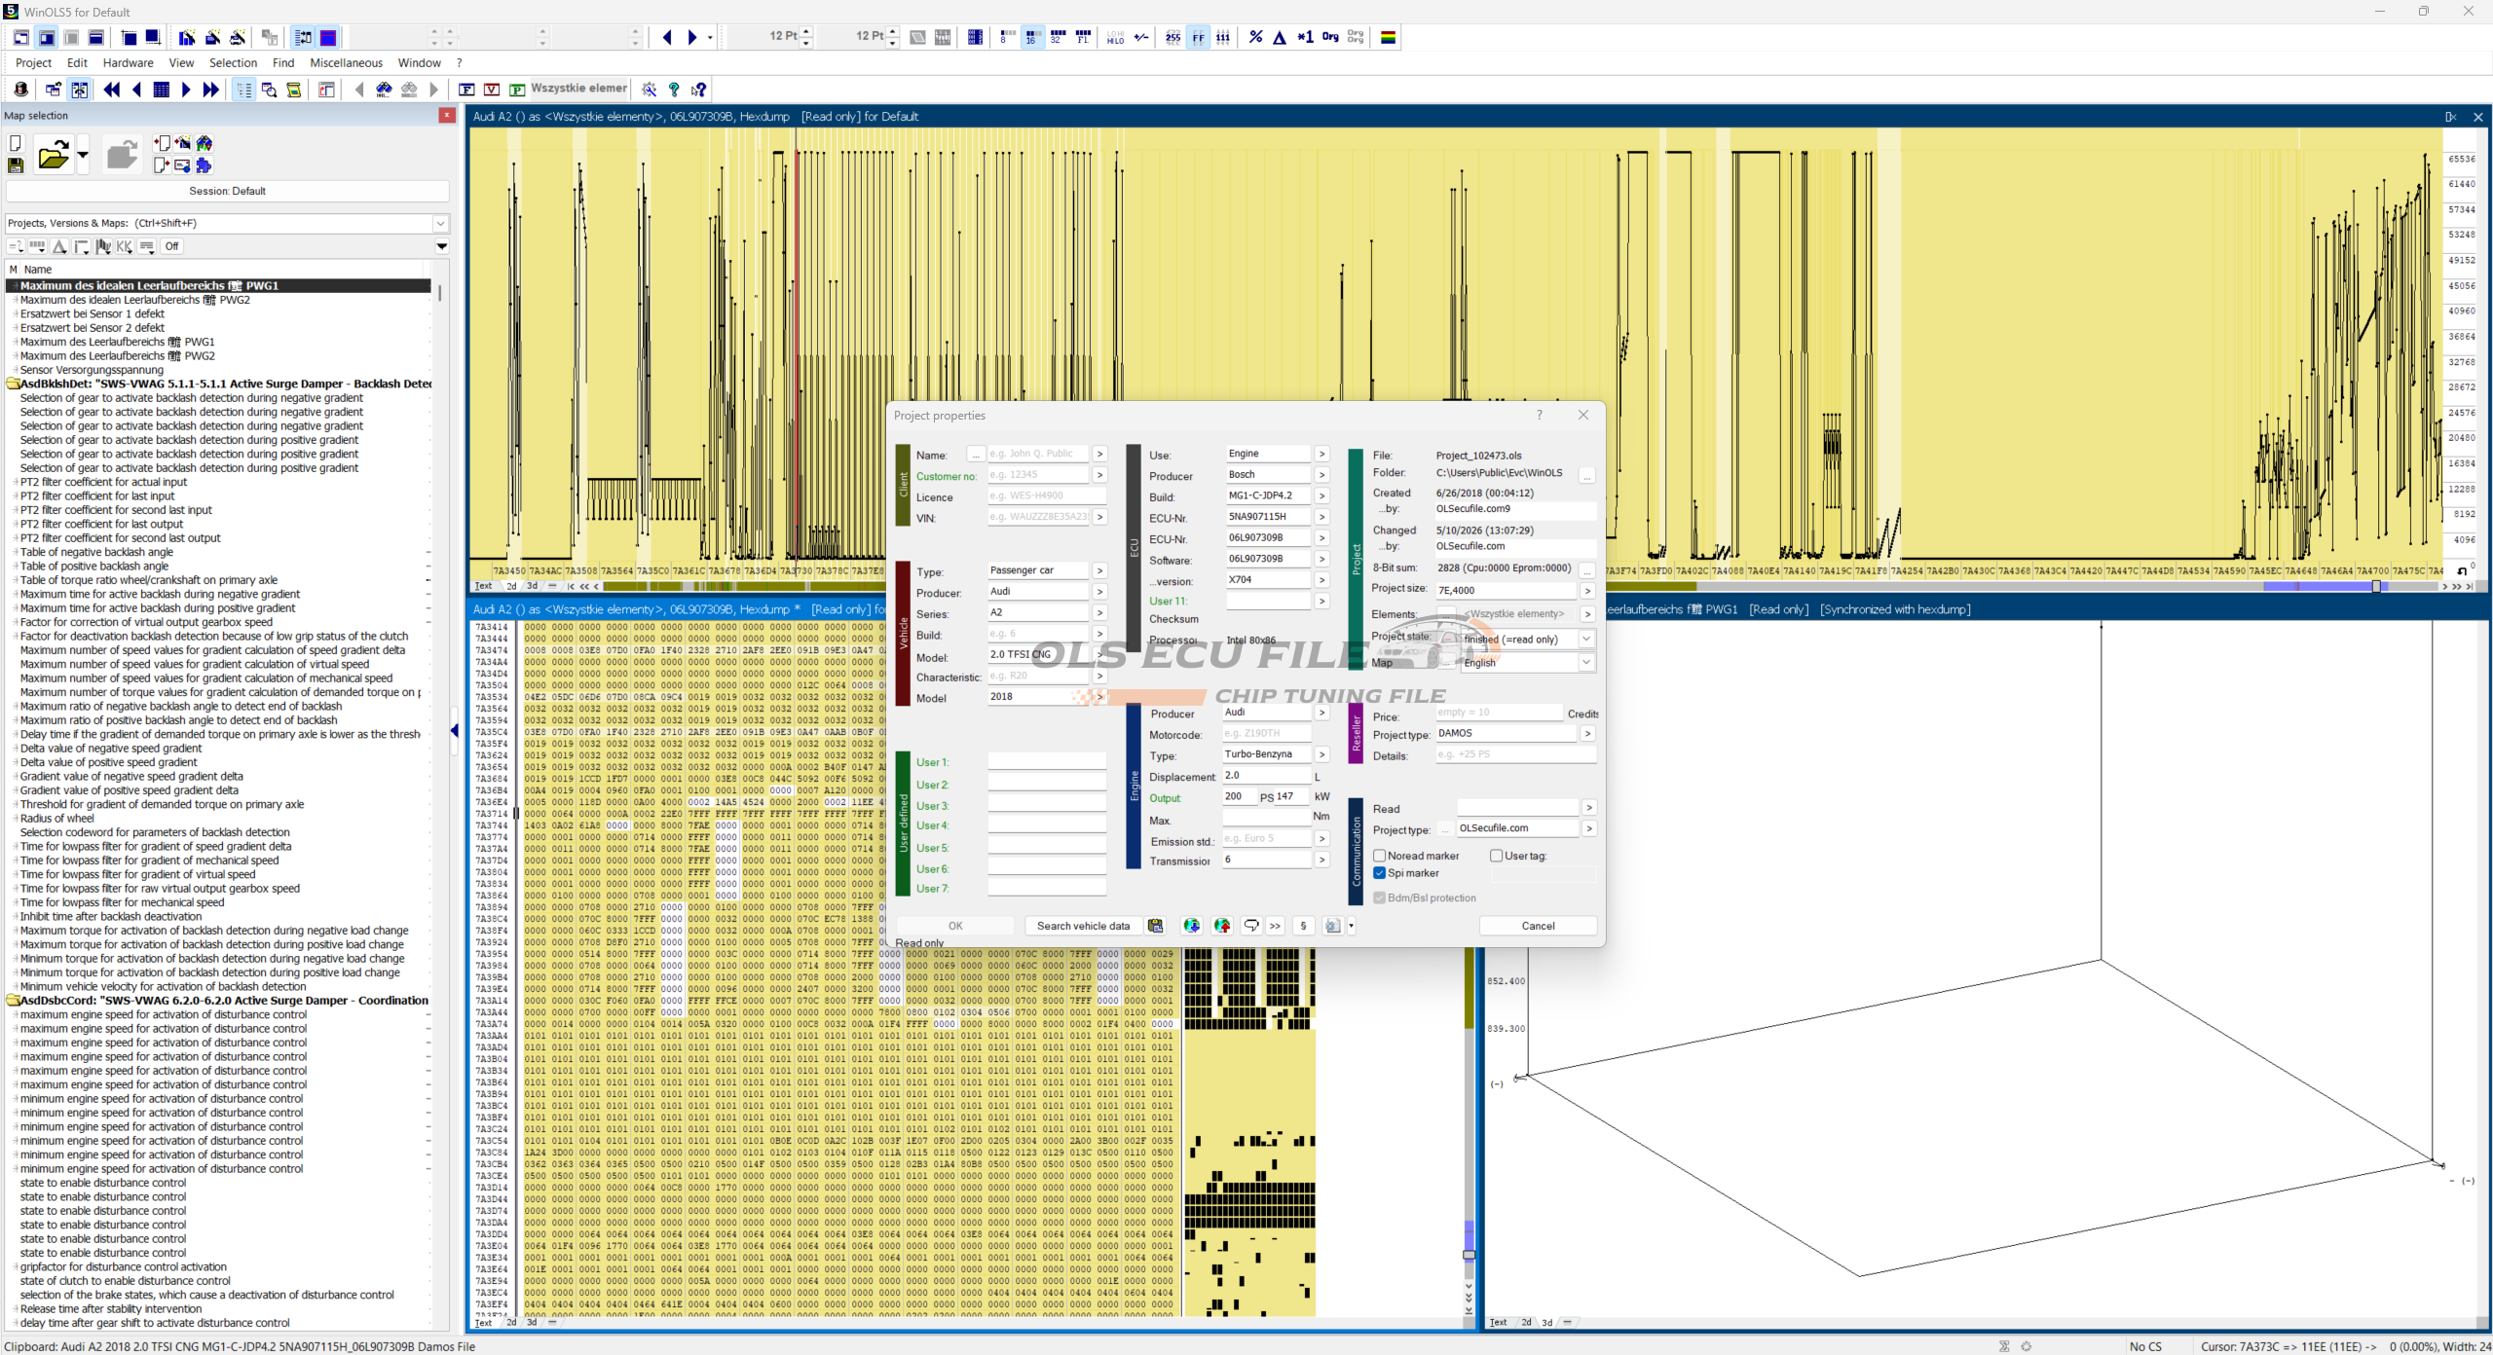Toggle the Off filter button in Map selection
The width and height of the screenshot is (2493, 1355).
(x=171, y=246)
